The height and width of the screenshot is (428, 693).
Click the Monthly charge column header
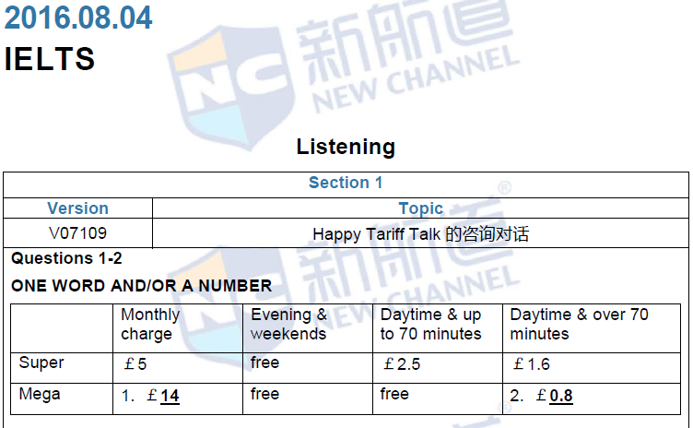[x=150, y=324]
